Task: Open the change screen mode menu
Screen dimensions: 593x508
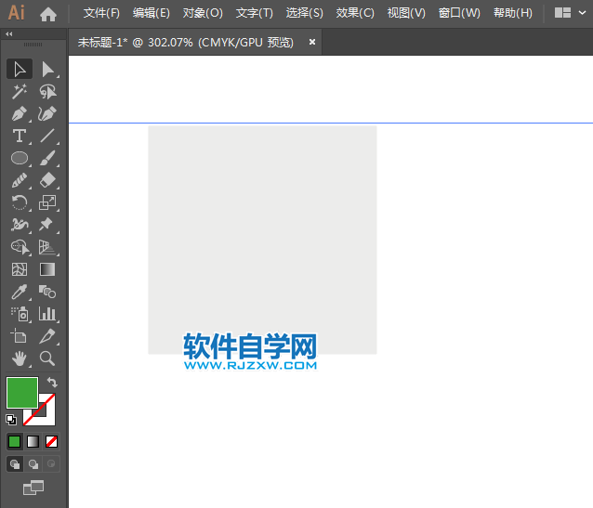Action: coord(33,487)
